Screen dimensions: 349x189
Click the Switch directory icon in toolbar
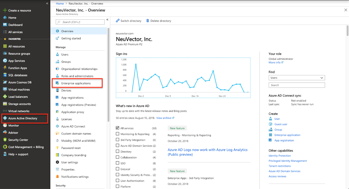[117, 21]
